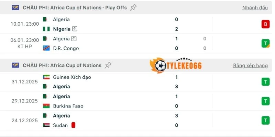Click the advancing arrow icon beside Nigeria
Viewport: 275px width, 137px height.
[x=75, y=29]
